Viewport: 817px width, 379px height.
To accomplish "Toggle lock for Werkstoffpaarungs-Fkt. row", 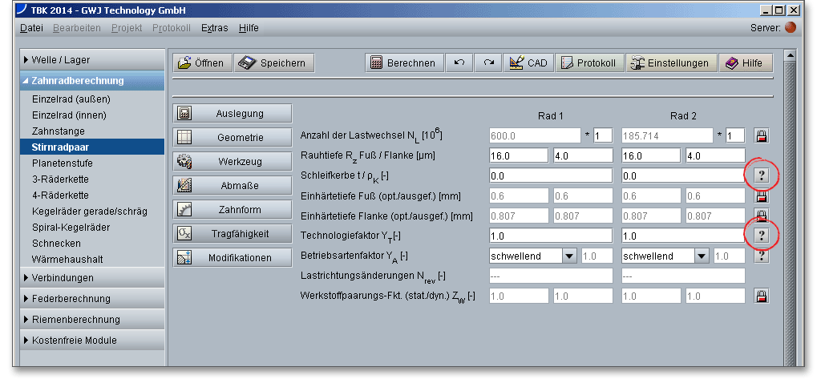I will [762, 296].
